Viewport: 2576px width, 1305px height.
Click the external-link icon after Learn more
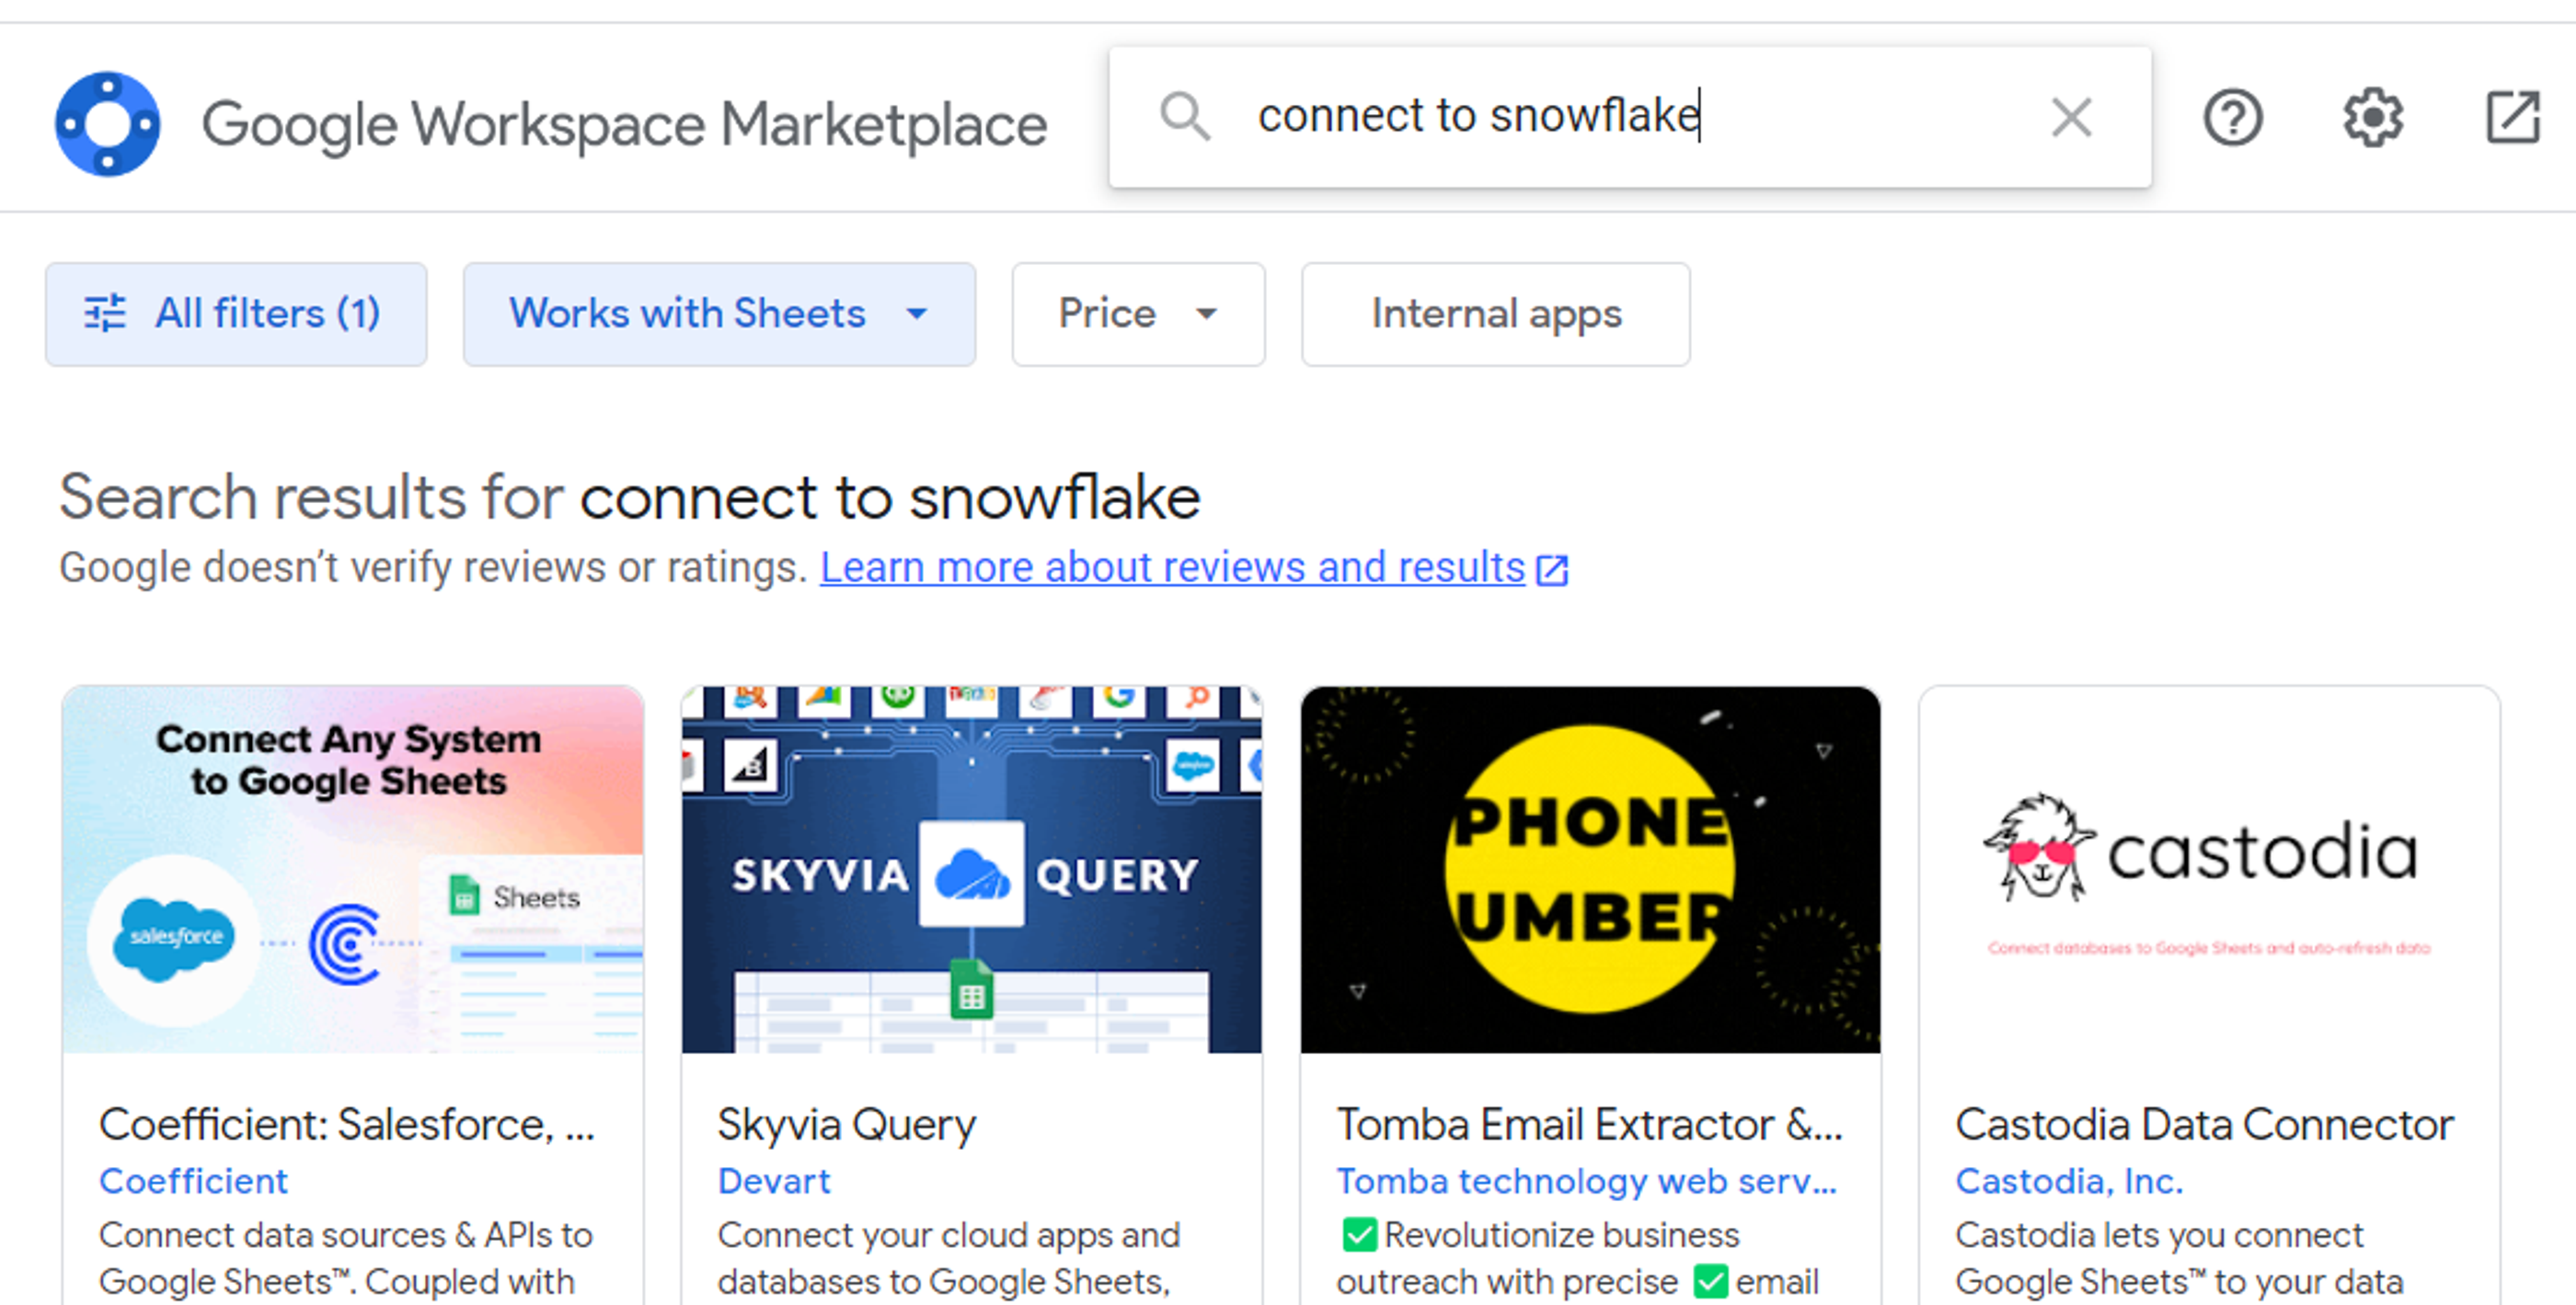[x=1552, y=568]
